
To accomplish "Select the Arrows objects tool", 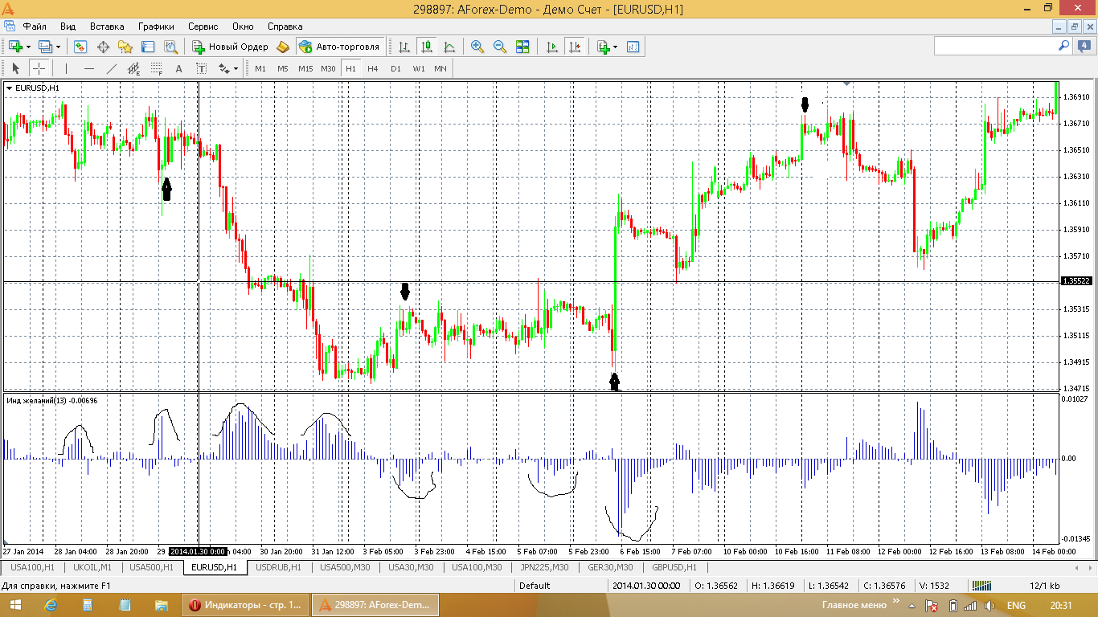I will point(223,68).
